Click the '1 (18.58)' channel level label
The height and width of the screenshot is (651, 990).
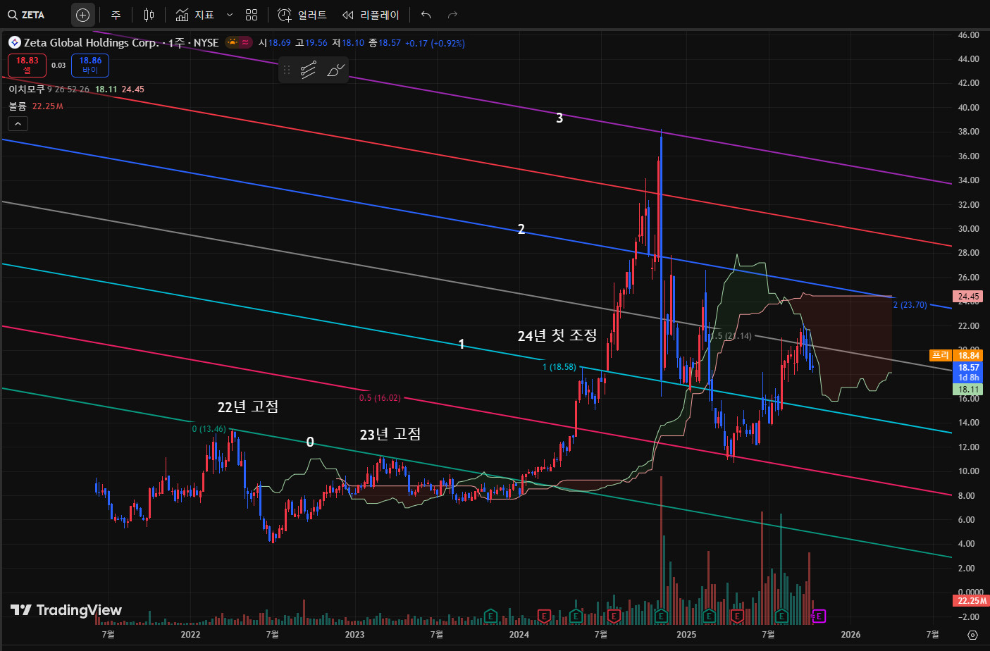point(559,367)
